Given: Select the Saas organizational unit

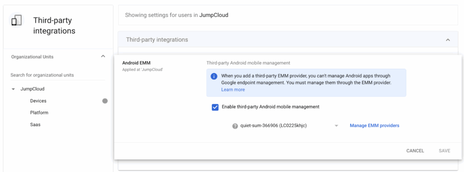Looking at the screenshot, I should 35,125.
